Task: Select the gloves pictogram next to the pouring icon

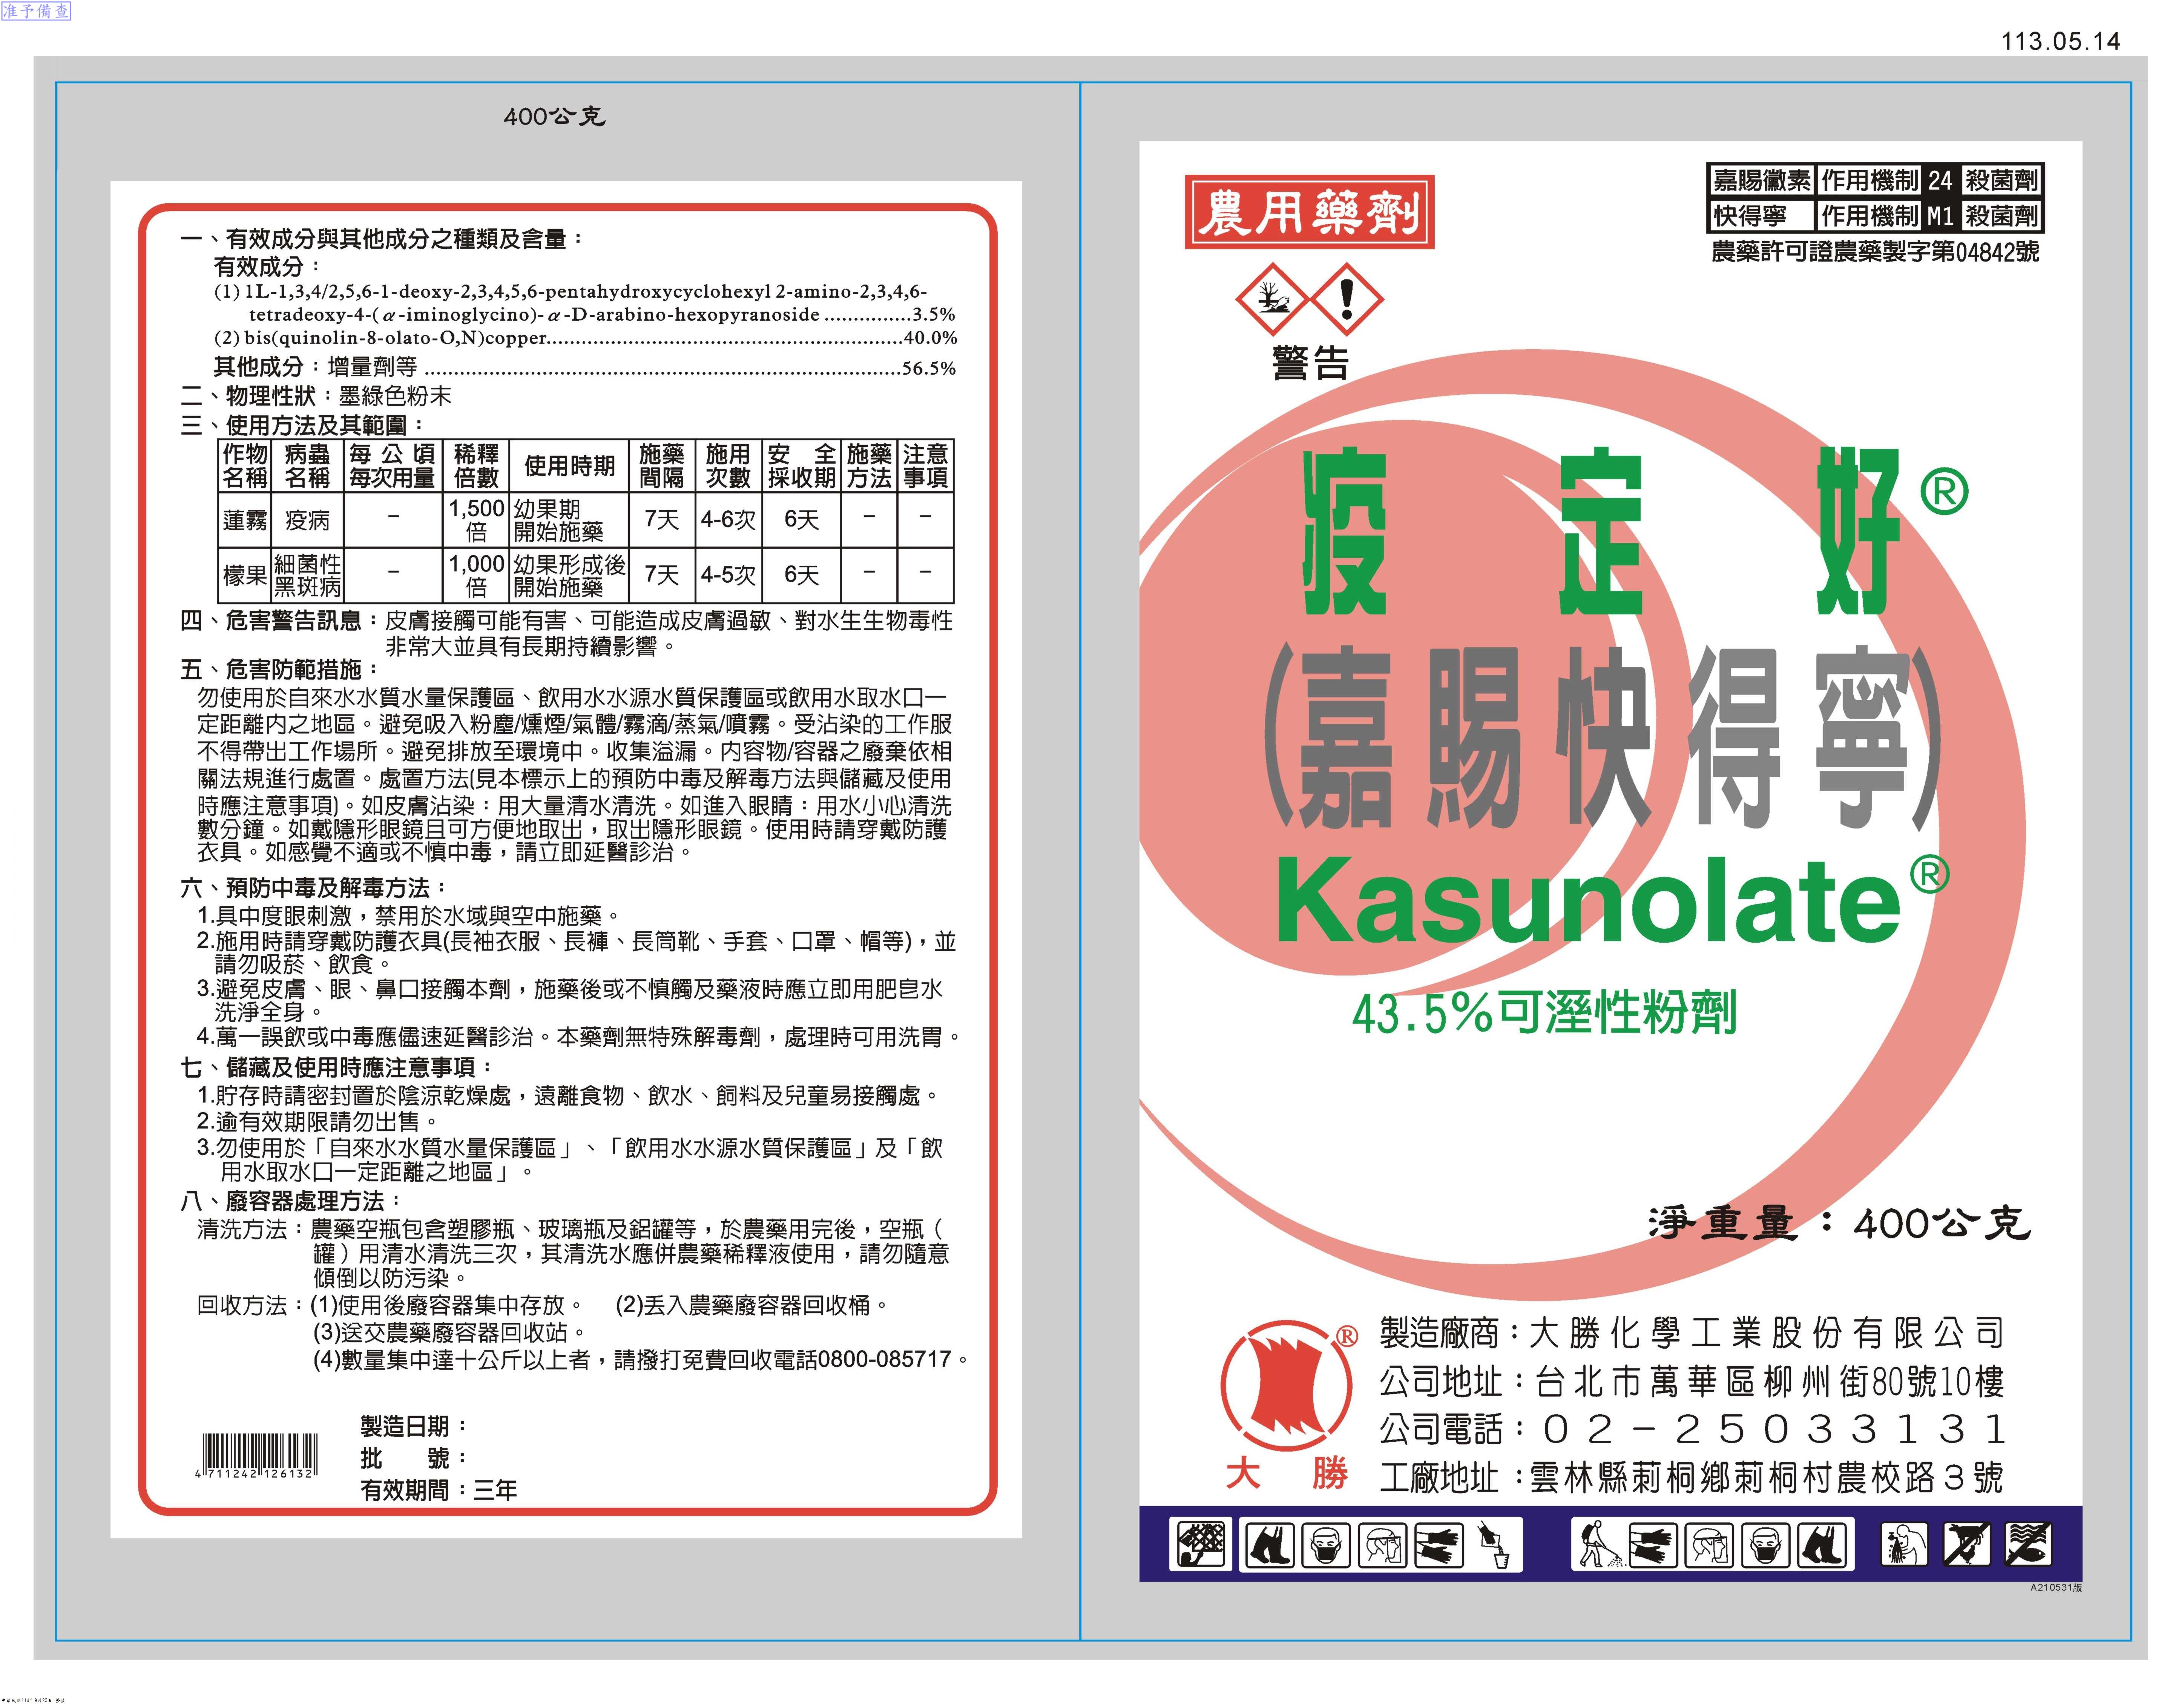Action: (1439, 1545)
